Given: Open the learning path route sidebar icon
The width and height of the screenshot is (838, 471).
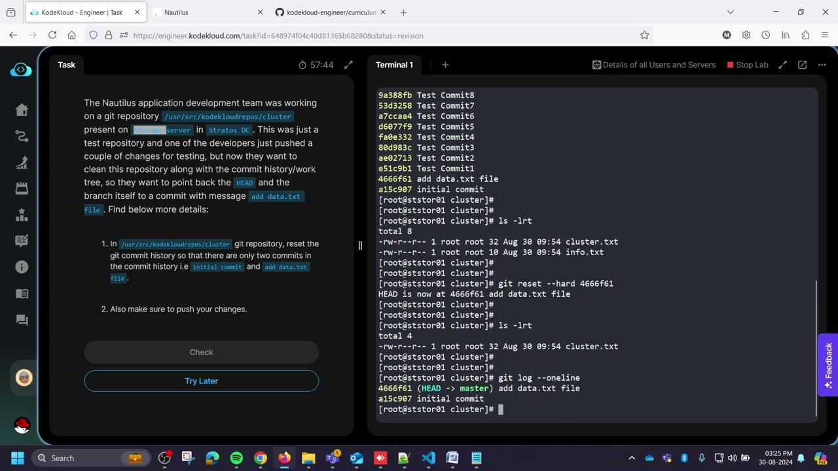Looking at the screenshot, I should (22, 136).
